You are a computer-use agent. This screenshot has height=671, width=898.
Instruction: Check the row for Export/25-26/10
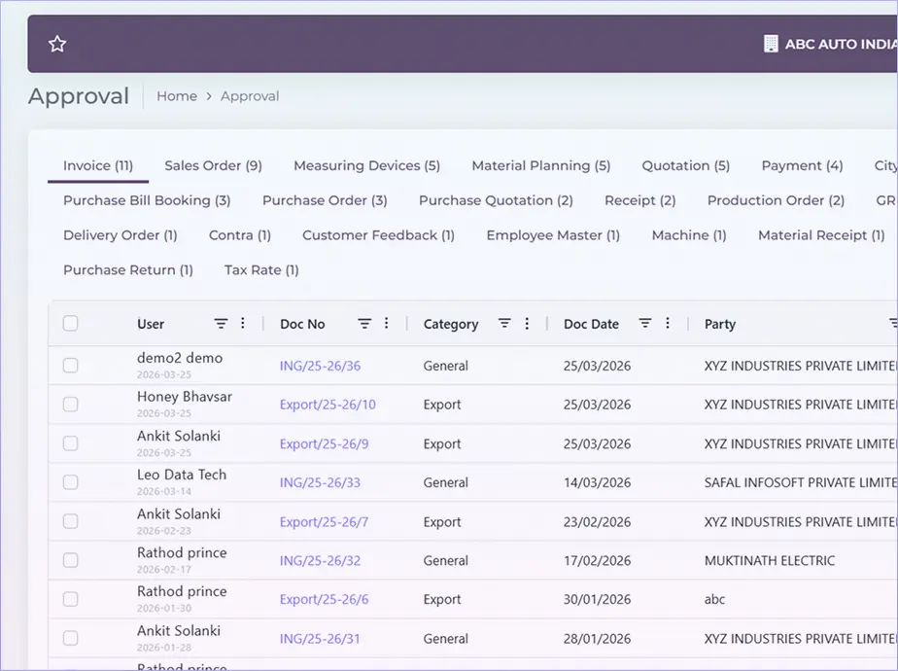point(70,405)
